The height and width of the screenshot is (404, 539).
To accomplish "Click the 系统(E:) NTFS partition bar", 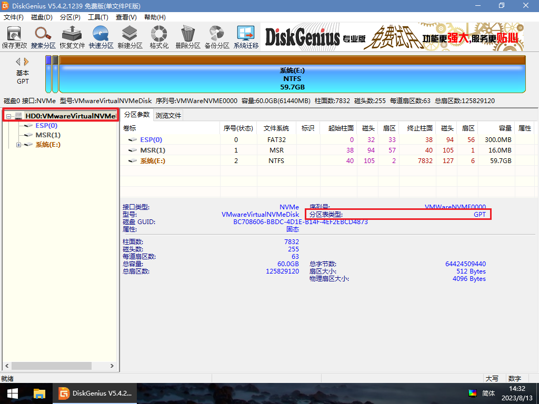I will click(x=292, y=79).
